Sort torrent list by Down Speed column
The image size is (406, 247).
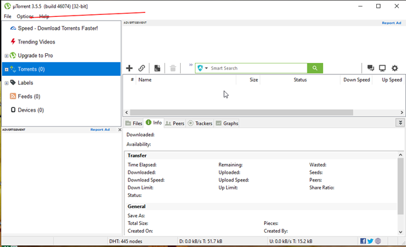coord(356,80)
